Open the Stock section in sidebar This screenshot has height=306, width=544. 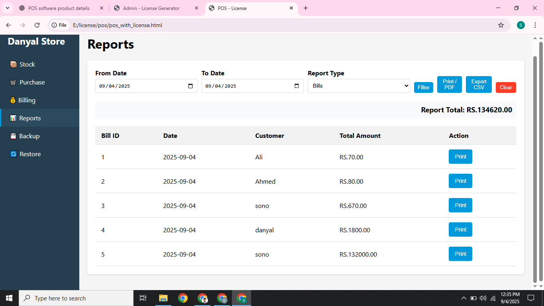(27, 64)
